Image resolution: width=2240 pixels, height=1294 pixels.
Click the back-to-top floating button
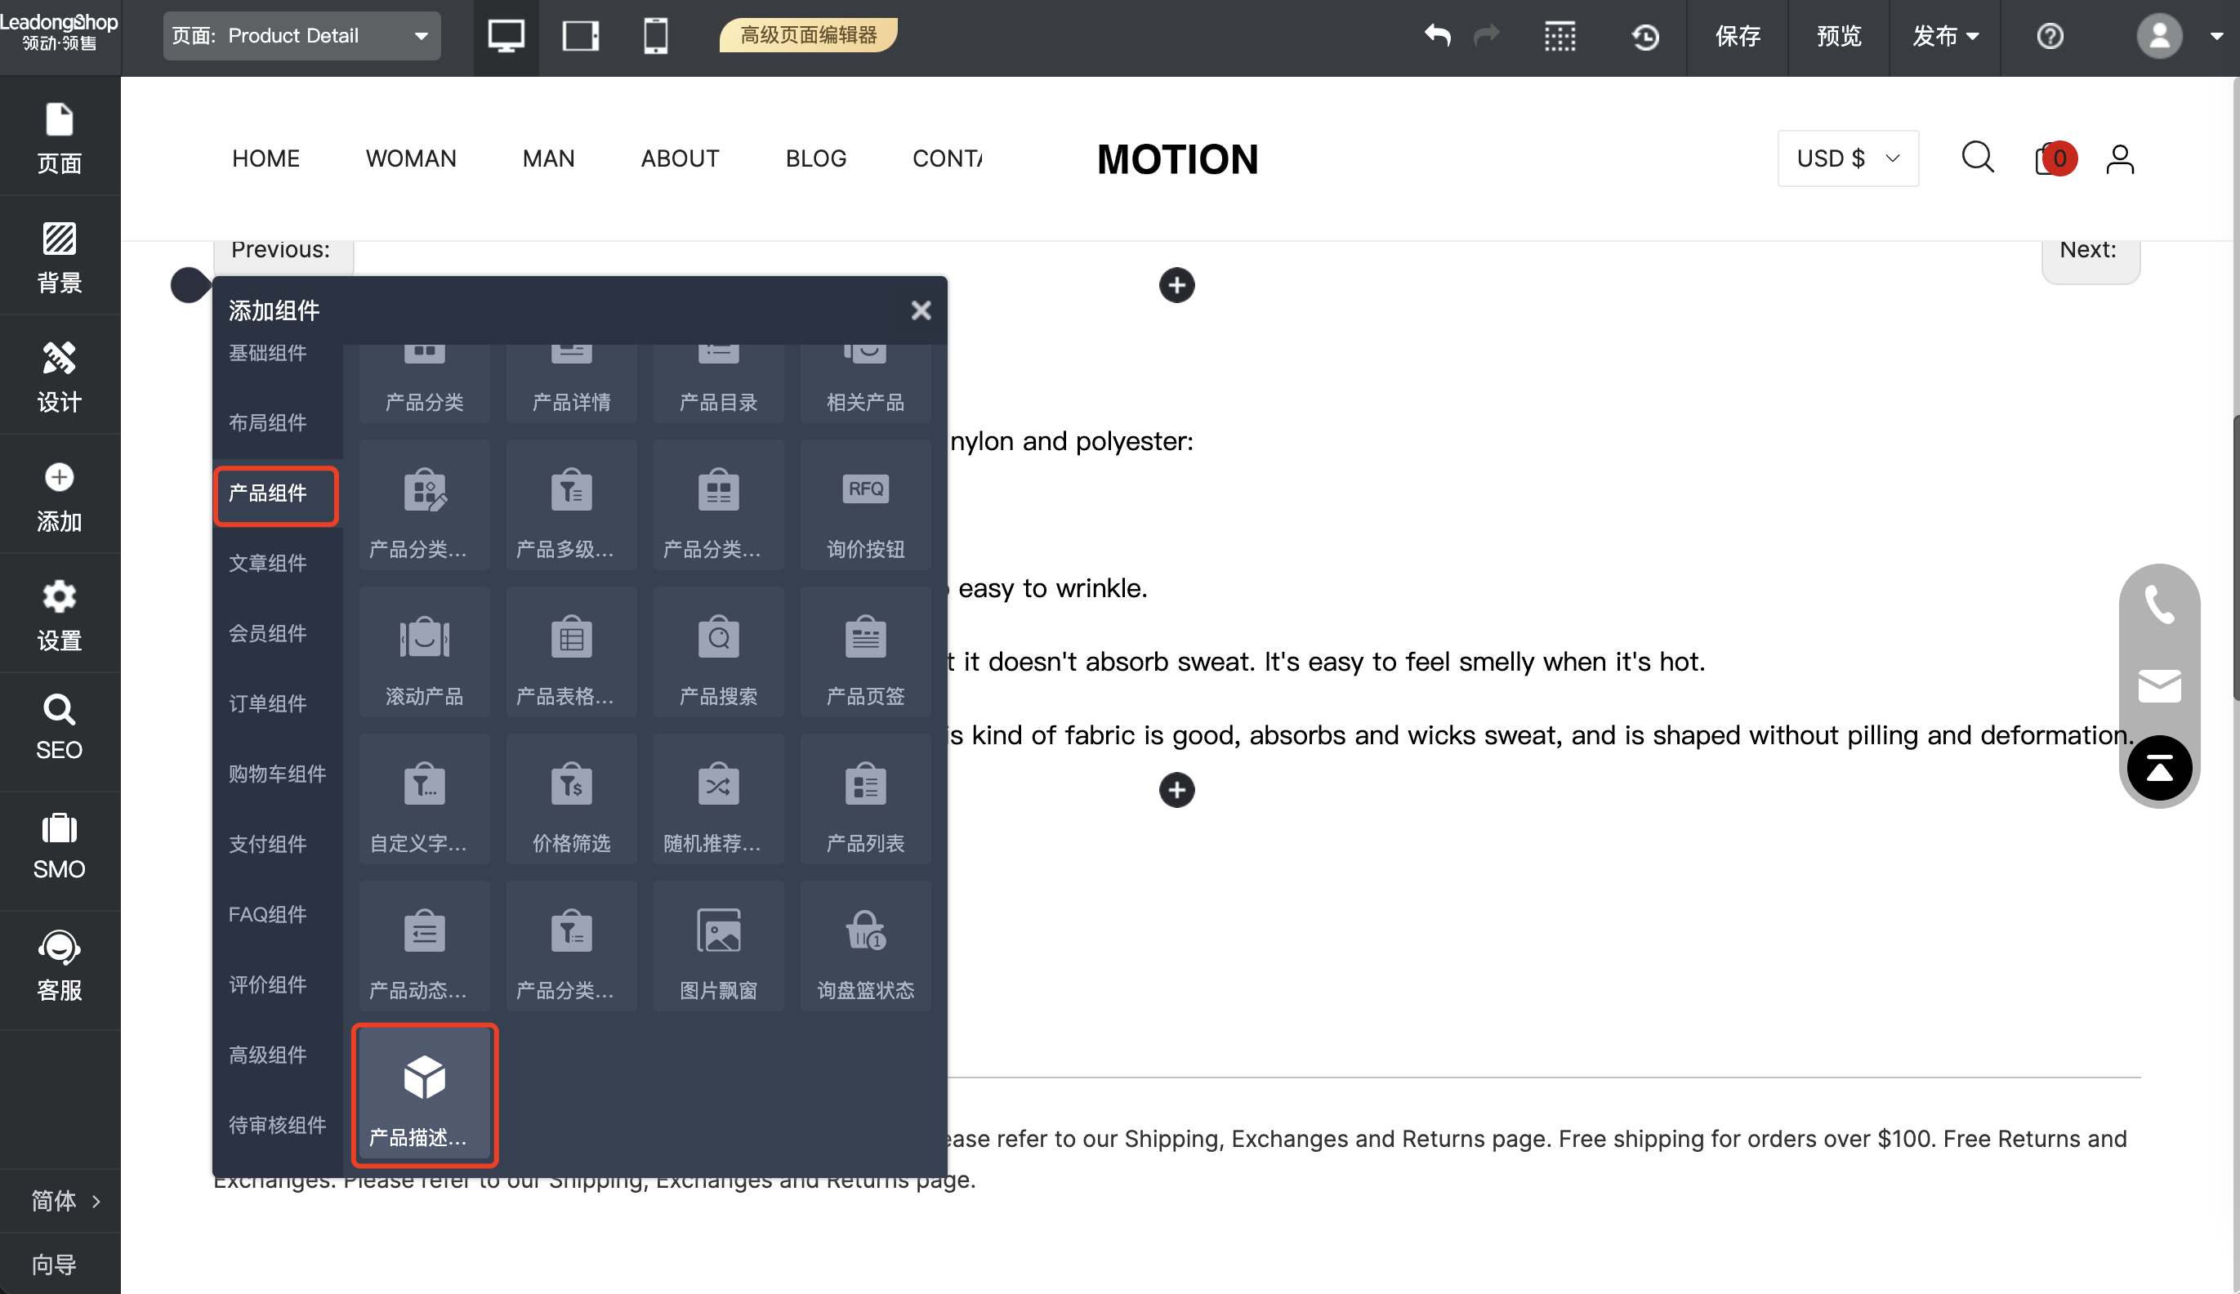click(x=2158, y=768)
